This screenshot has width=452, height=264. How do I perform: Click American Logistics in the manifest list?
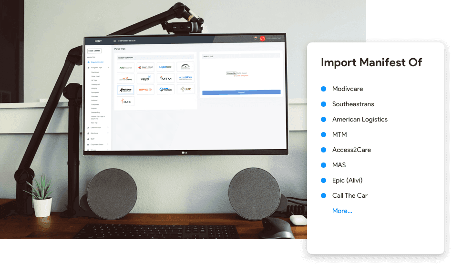pos(360,119)
